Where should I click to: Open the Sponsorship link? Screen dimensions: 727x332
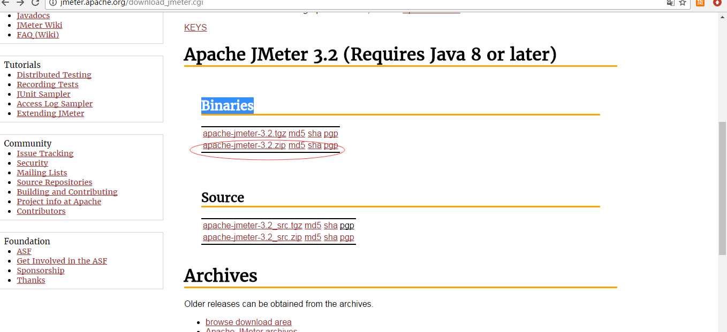pos(41,271)
